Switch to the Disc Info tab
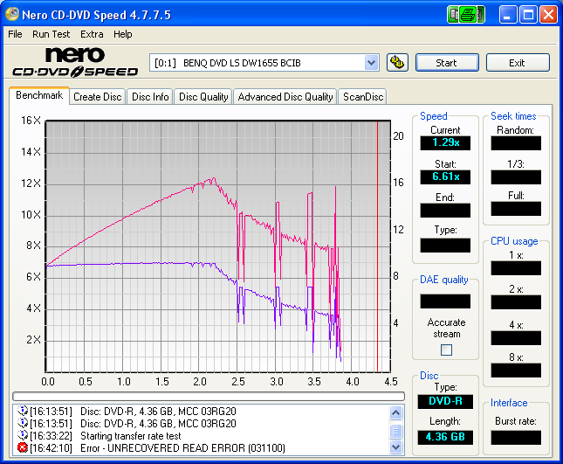This screenshot has width=563, height=464. (x=150, y=97)
